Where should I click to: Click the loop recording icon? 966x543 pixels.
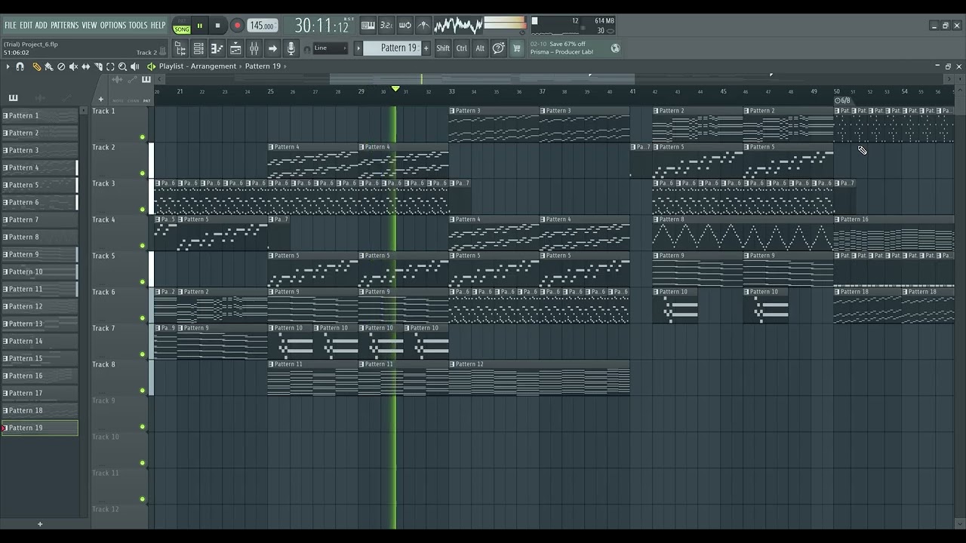tap(405, 26)
